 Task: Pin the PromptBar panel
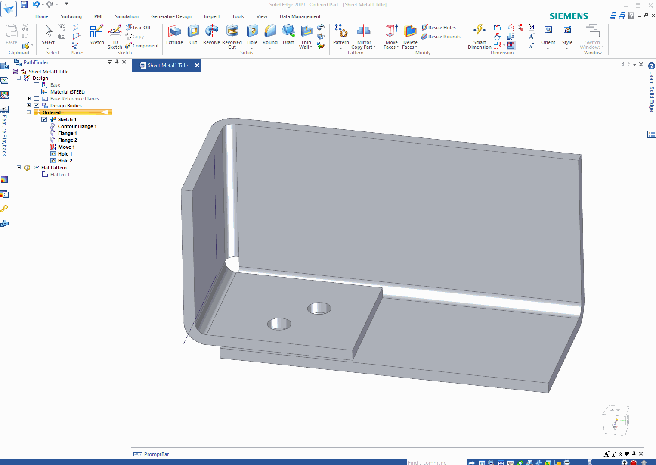(x=634, y=454)
